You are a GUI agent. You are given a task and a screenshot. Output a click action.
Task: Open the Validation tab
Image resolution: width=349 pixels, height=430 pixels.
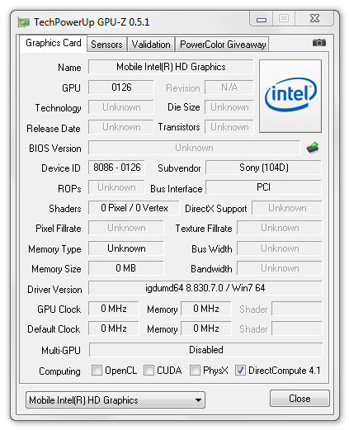(x=151, y=45)
